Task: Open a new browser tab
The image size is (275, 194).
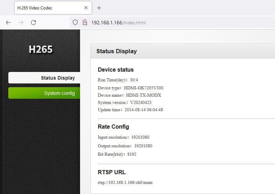Action: click(x=99, y=8)
